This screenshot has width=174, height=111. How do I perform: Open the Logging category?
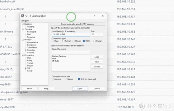coord(31,27)
